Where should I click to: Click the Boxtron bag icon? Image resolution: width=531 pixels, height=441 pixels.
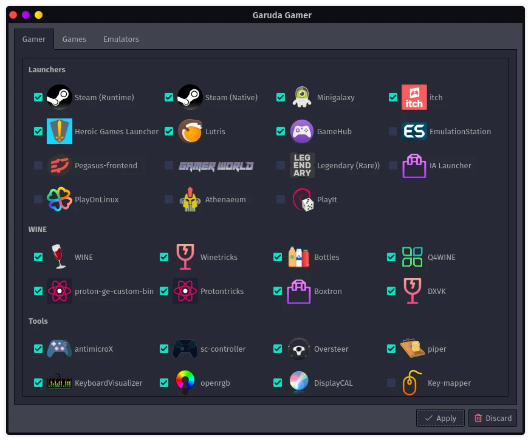299,291
